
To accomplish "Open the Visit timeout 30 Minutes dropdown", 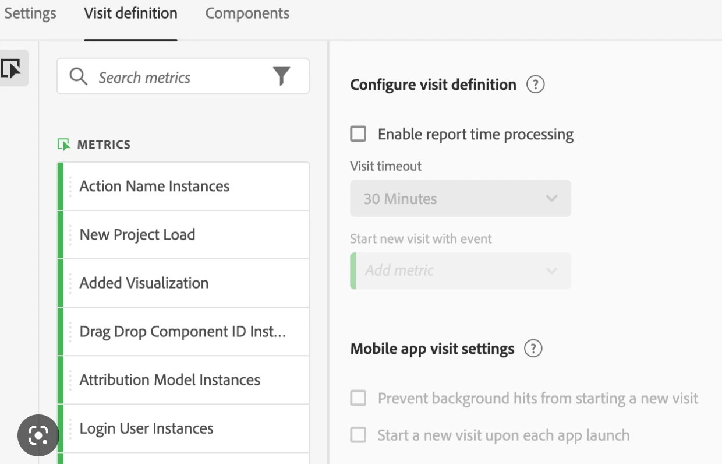I will (460, 198).
